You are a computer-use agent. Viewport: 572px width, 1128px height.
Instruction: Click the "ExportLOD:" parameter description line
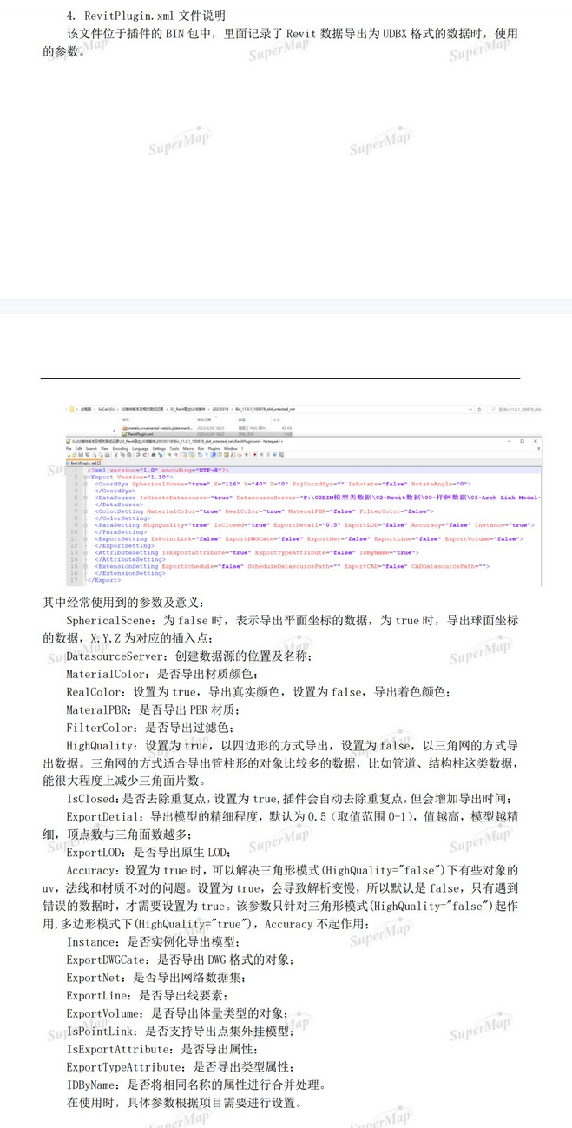[148, 854]
